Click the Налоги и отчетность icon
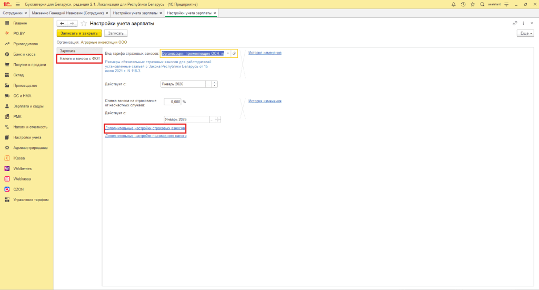 [7, 127]
